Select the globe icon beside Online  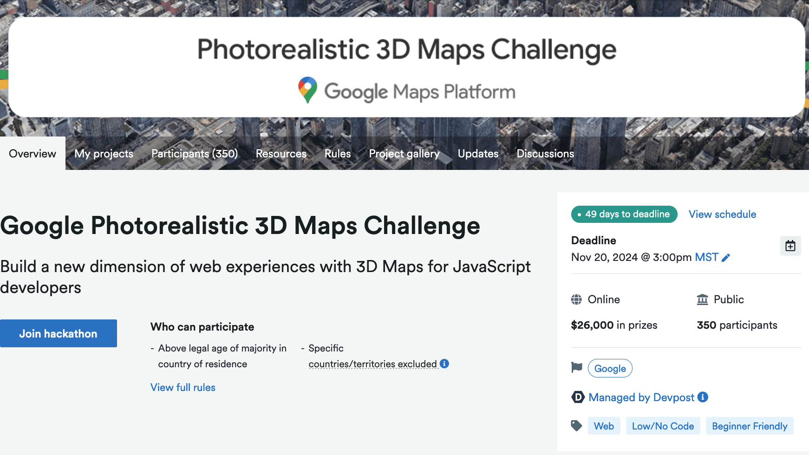pos(576,299)
